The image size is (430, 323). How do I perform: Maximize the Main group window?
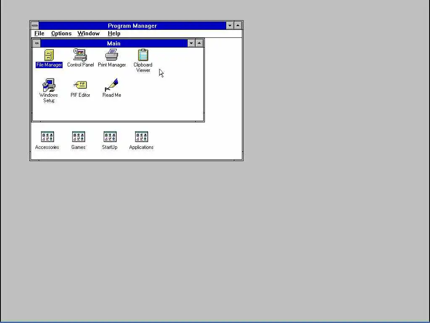click(x=199, y=43)
